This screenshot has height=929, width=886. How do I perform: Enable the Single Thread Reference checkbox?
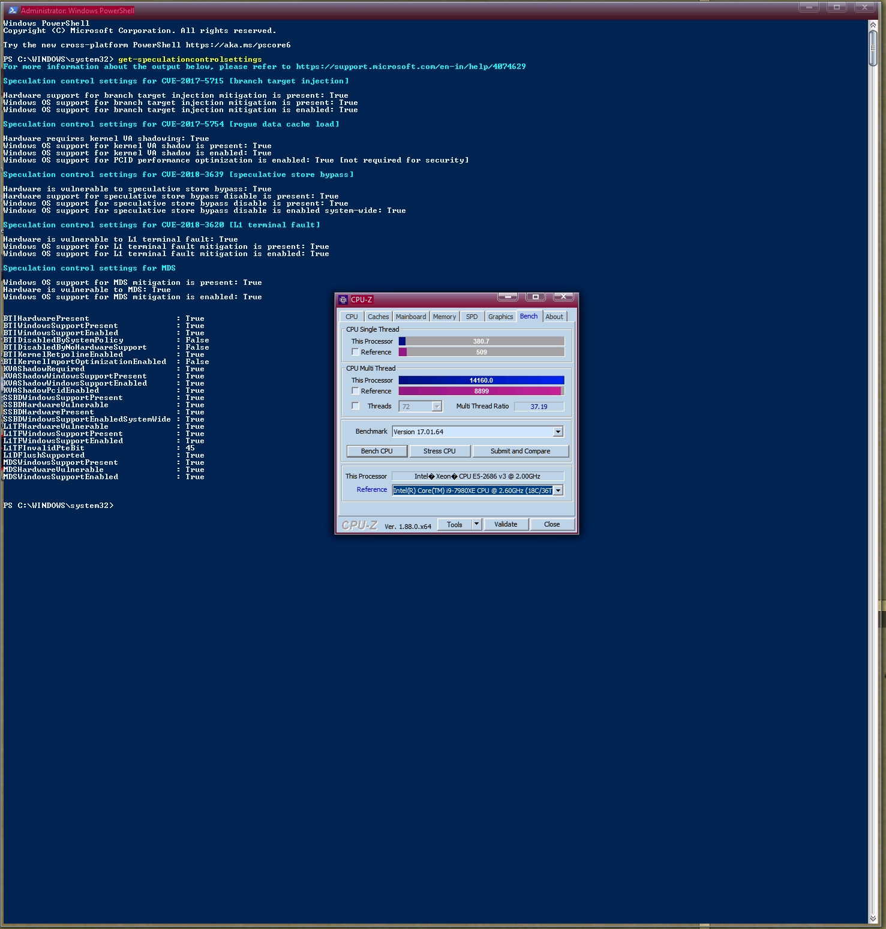click(x=355, y=352)
